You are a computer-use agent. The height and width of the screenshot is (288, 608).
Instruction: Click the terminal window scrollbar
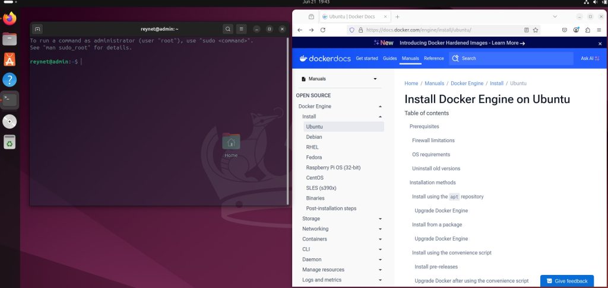[287, 120]
